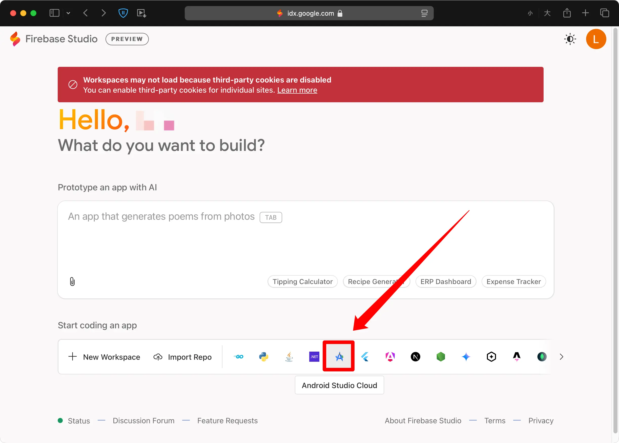Click the prototype prompt text box
The width and height of the screenshot is (619, 443).
tap(306, 250)
